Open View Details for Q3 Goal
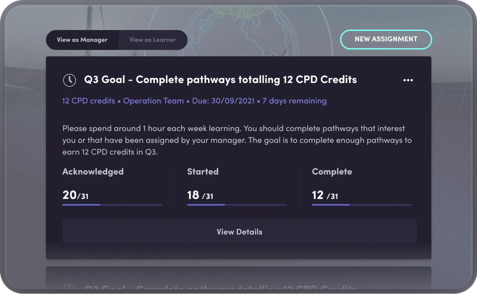The image size is (477, 294). click(239, 231)
